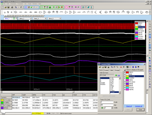Click the multicolor palette icon in Transient Data
The width and height of the screenshot is (152, 115).
(x=127, y=67)
